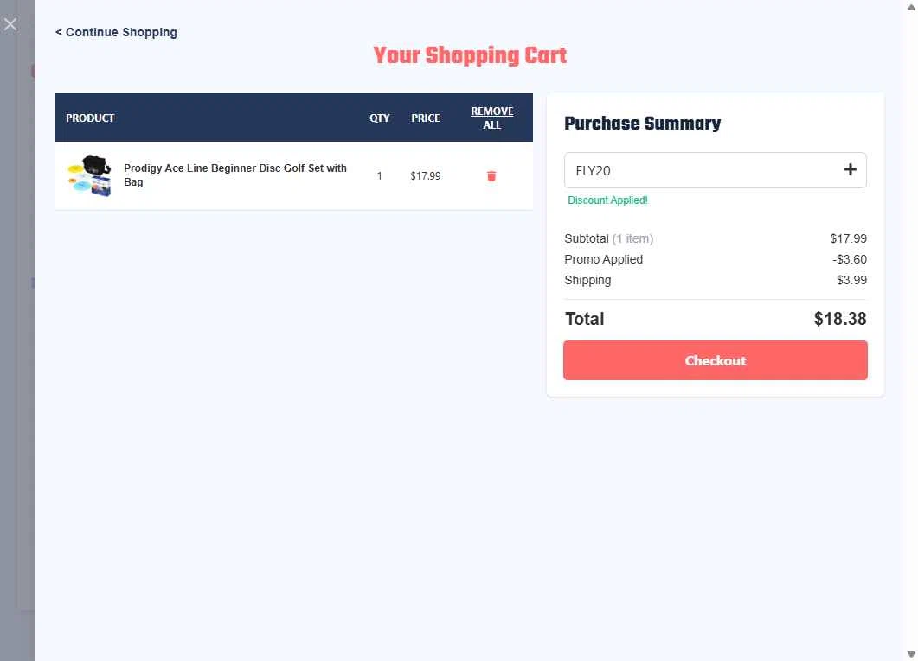Click the Subtotal (1 item) label
918x661 pixels.
coord(609,239)
